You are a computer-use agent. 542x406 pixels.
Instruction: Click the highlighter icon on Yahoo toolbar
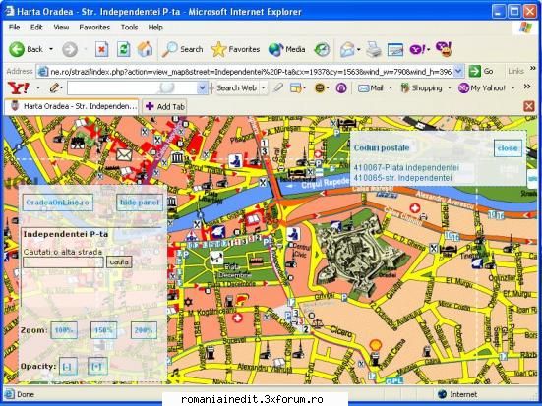(278, 87)
